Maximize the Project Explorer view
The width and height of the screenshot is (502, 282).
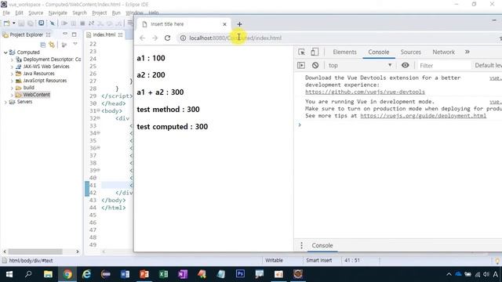[x=75, y=34]
